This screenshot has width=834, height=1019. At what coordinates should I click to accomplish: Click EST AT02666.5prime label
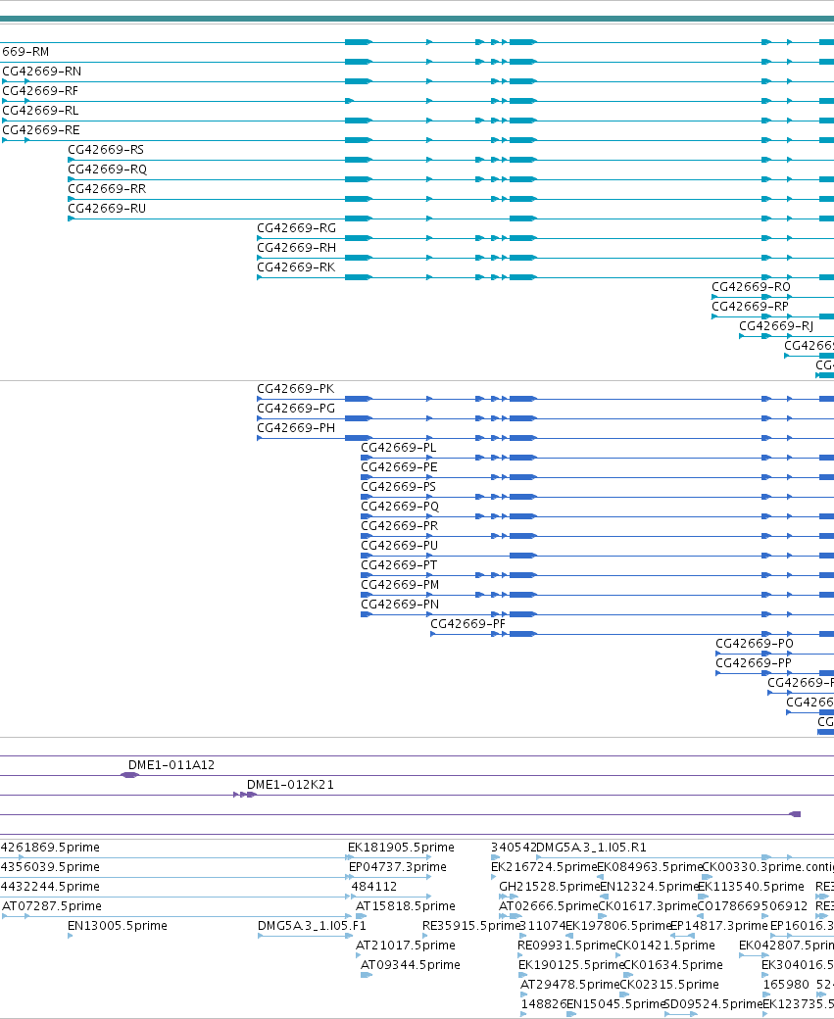[548, 906]
